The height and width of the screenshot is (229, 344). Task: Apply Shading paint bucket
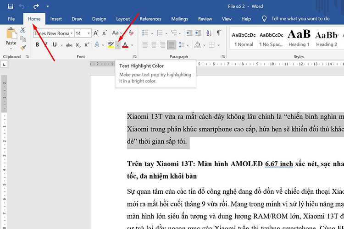(197, 45)
